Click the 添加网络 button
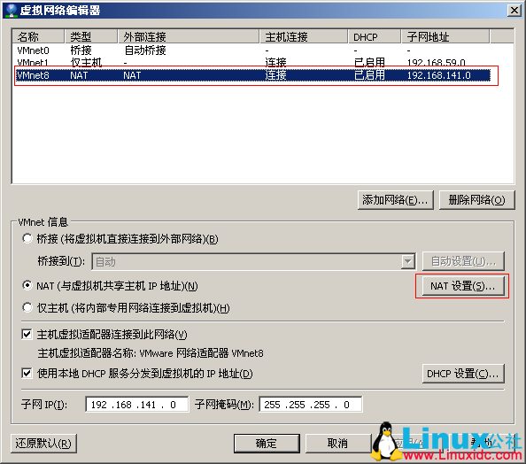Image resolution: width=526 pixels, height=464 pixels. 396,200
